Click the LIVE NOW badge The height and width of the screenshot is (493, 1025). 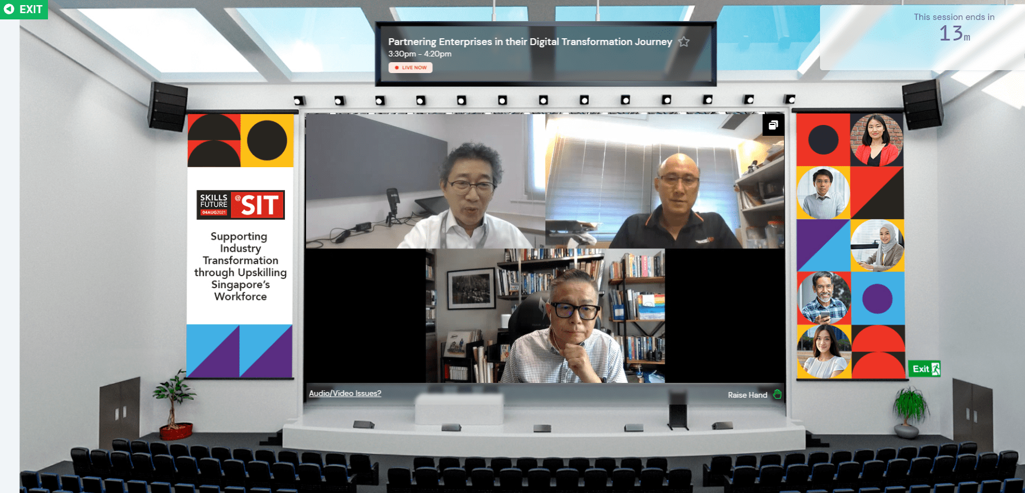point(411,67)
